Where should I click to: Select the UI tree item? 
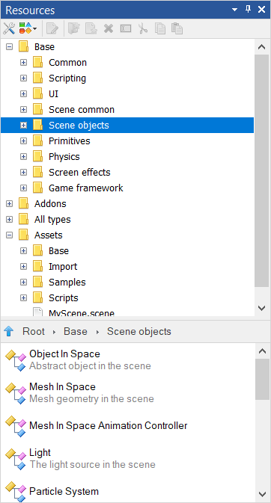tap(53, 94)
